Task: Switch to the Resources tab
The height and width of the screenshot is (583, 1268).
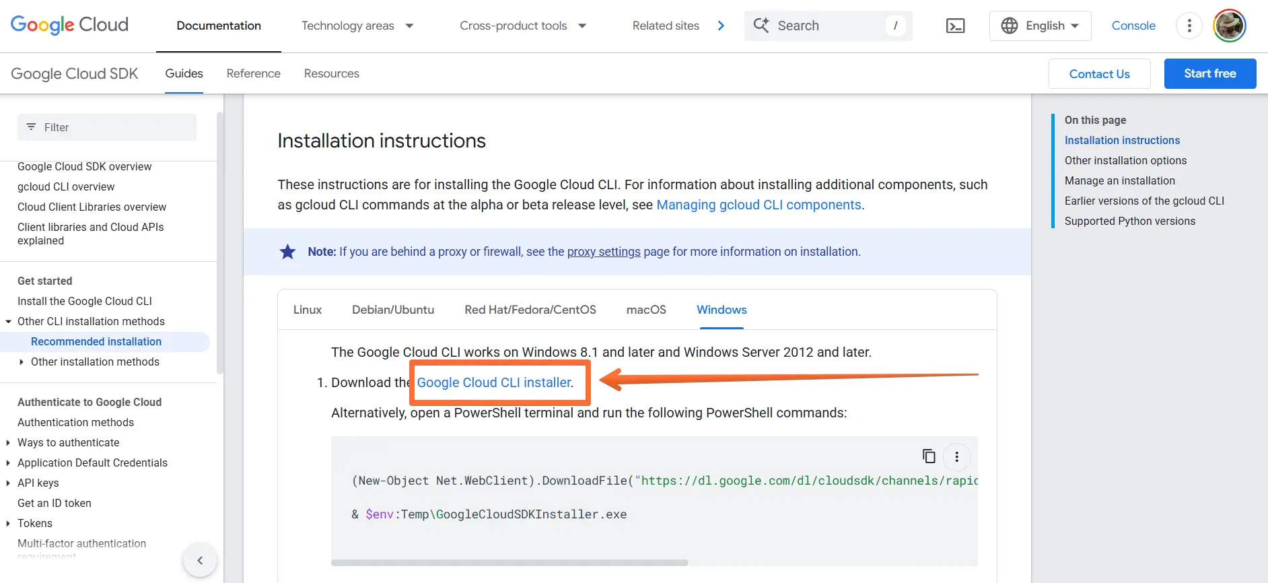Action: coord(331,73)
